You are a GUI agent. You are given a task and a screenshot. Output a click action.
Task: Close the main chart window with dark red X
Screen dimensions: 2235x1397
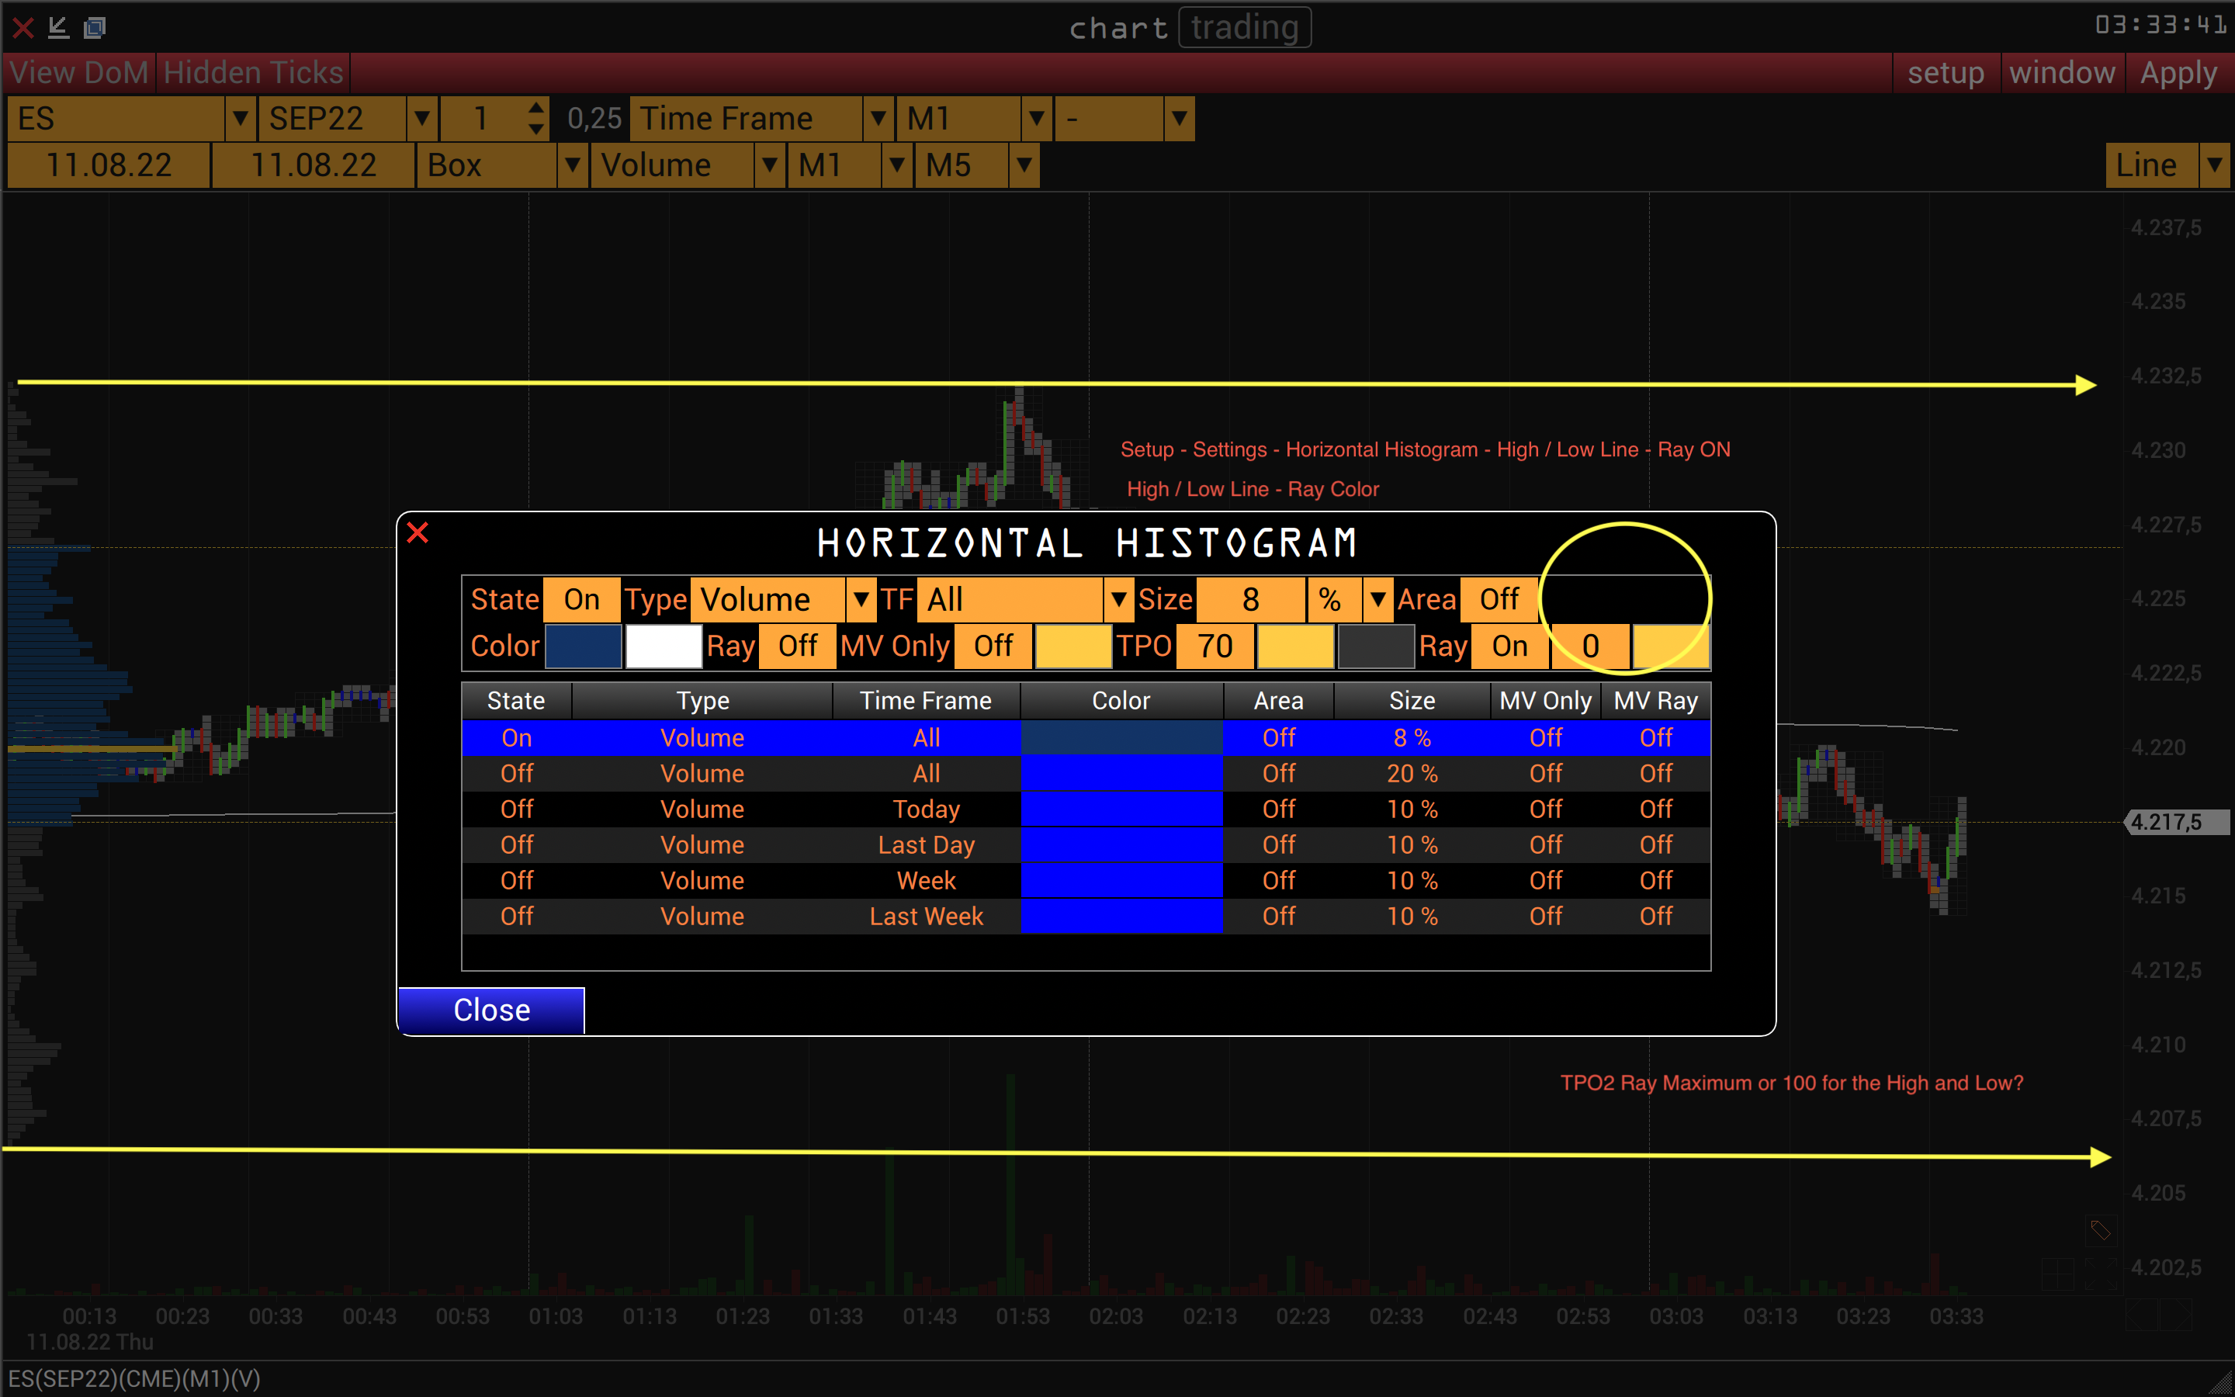pos(23,27)
